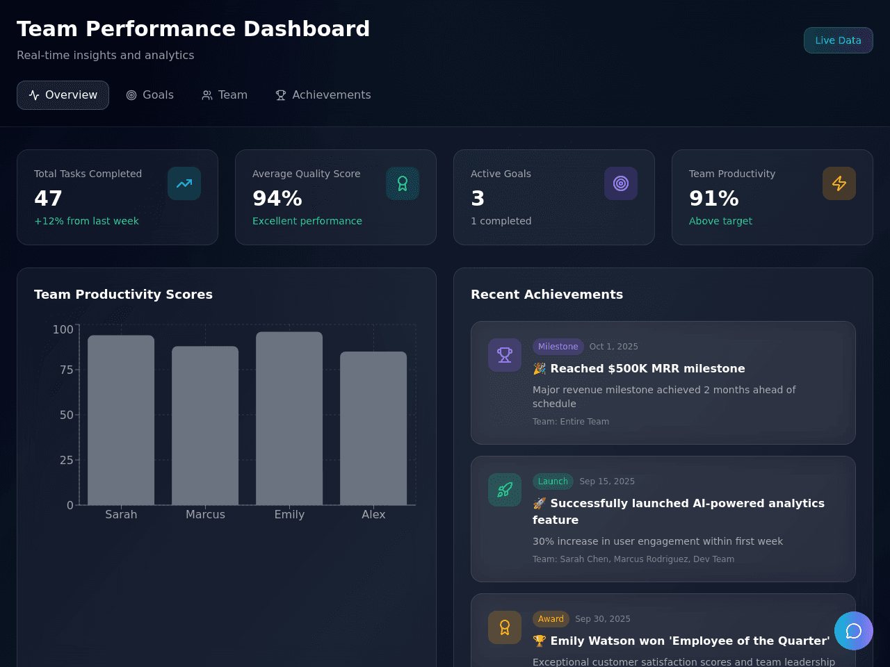The height and width of the screenshot is (667, 890).
Task: Click 'Team: Sarah Chen, Marcus Rodriguez, Dev Team' text
Action: (633, 559)
